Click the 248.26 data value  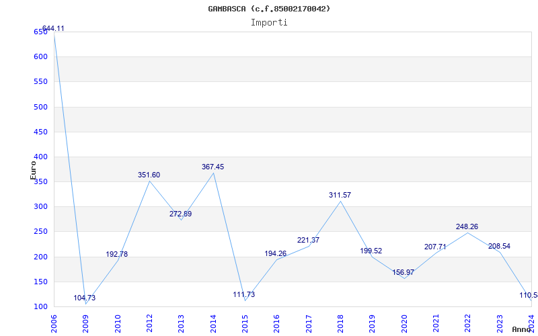coord(467,226)
